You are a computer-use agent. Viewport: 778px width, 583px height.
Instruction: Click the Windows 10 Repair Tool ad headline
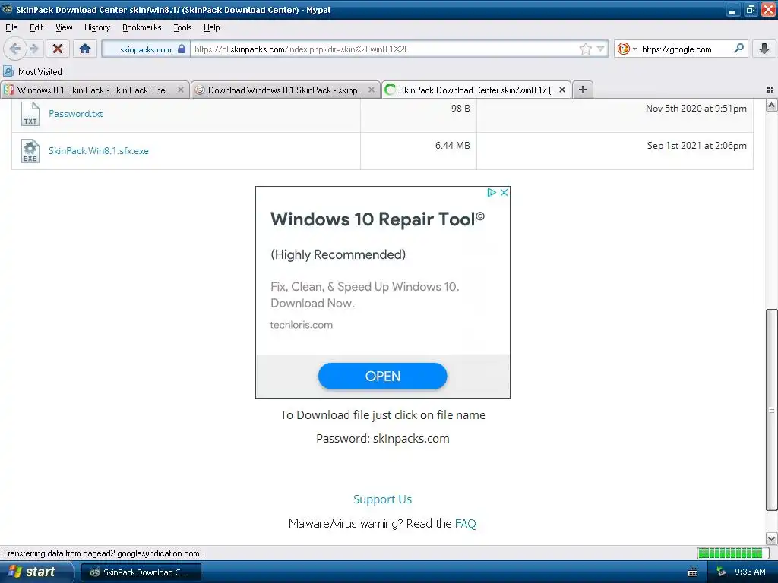click(x=378, y=219)
